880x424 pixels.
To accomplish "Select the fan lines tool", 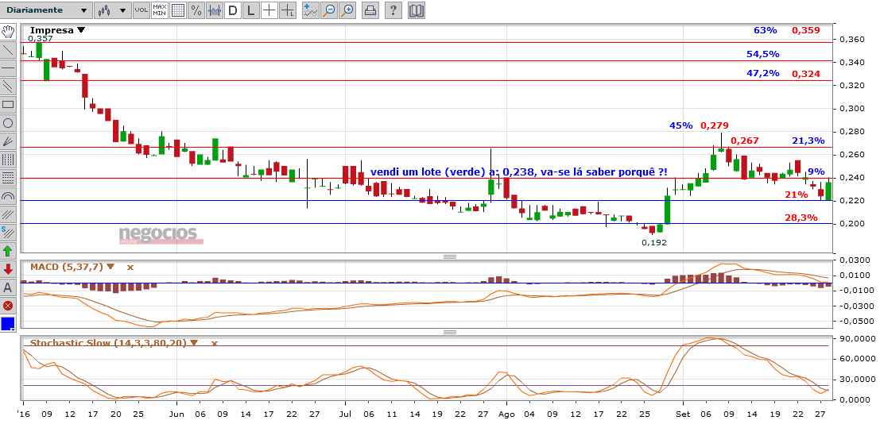I will (8, 141).
